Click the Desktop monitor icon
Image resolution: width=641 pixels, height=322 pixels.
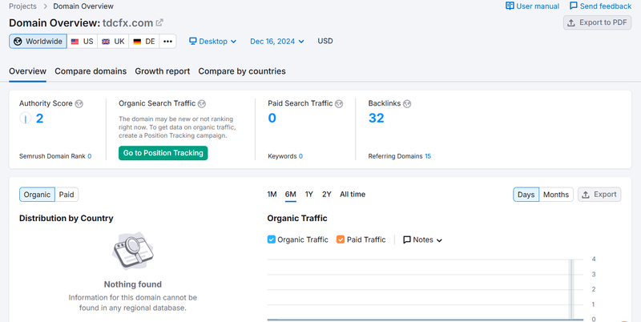[193, 42]
